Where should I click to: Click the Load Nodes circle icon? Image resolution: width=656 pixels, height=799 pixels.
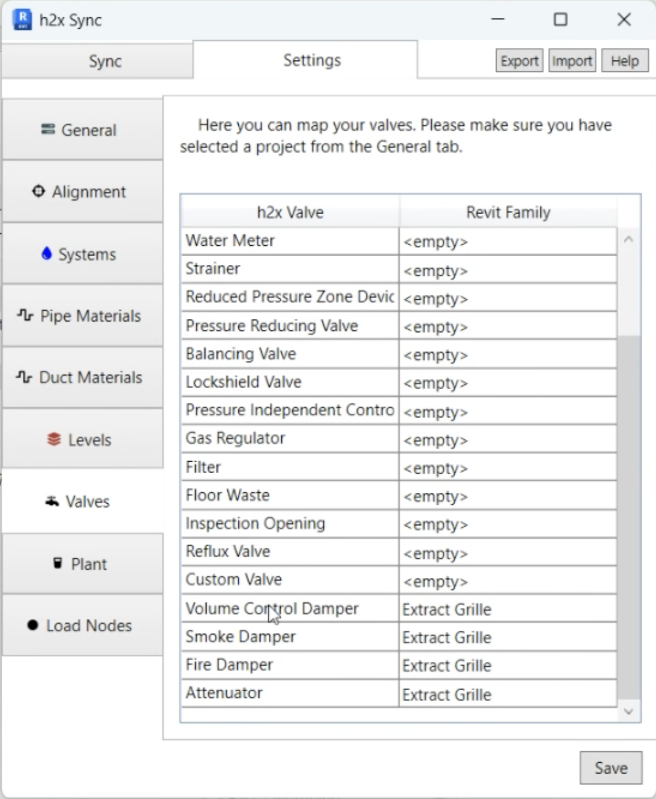point(33,625)
